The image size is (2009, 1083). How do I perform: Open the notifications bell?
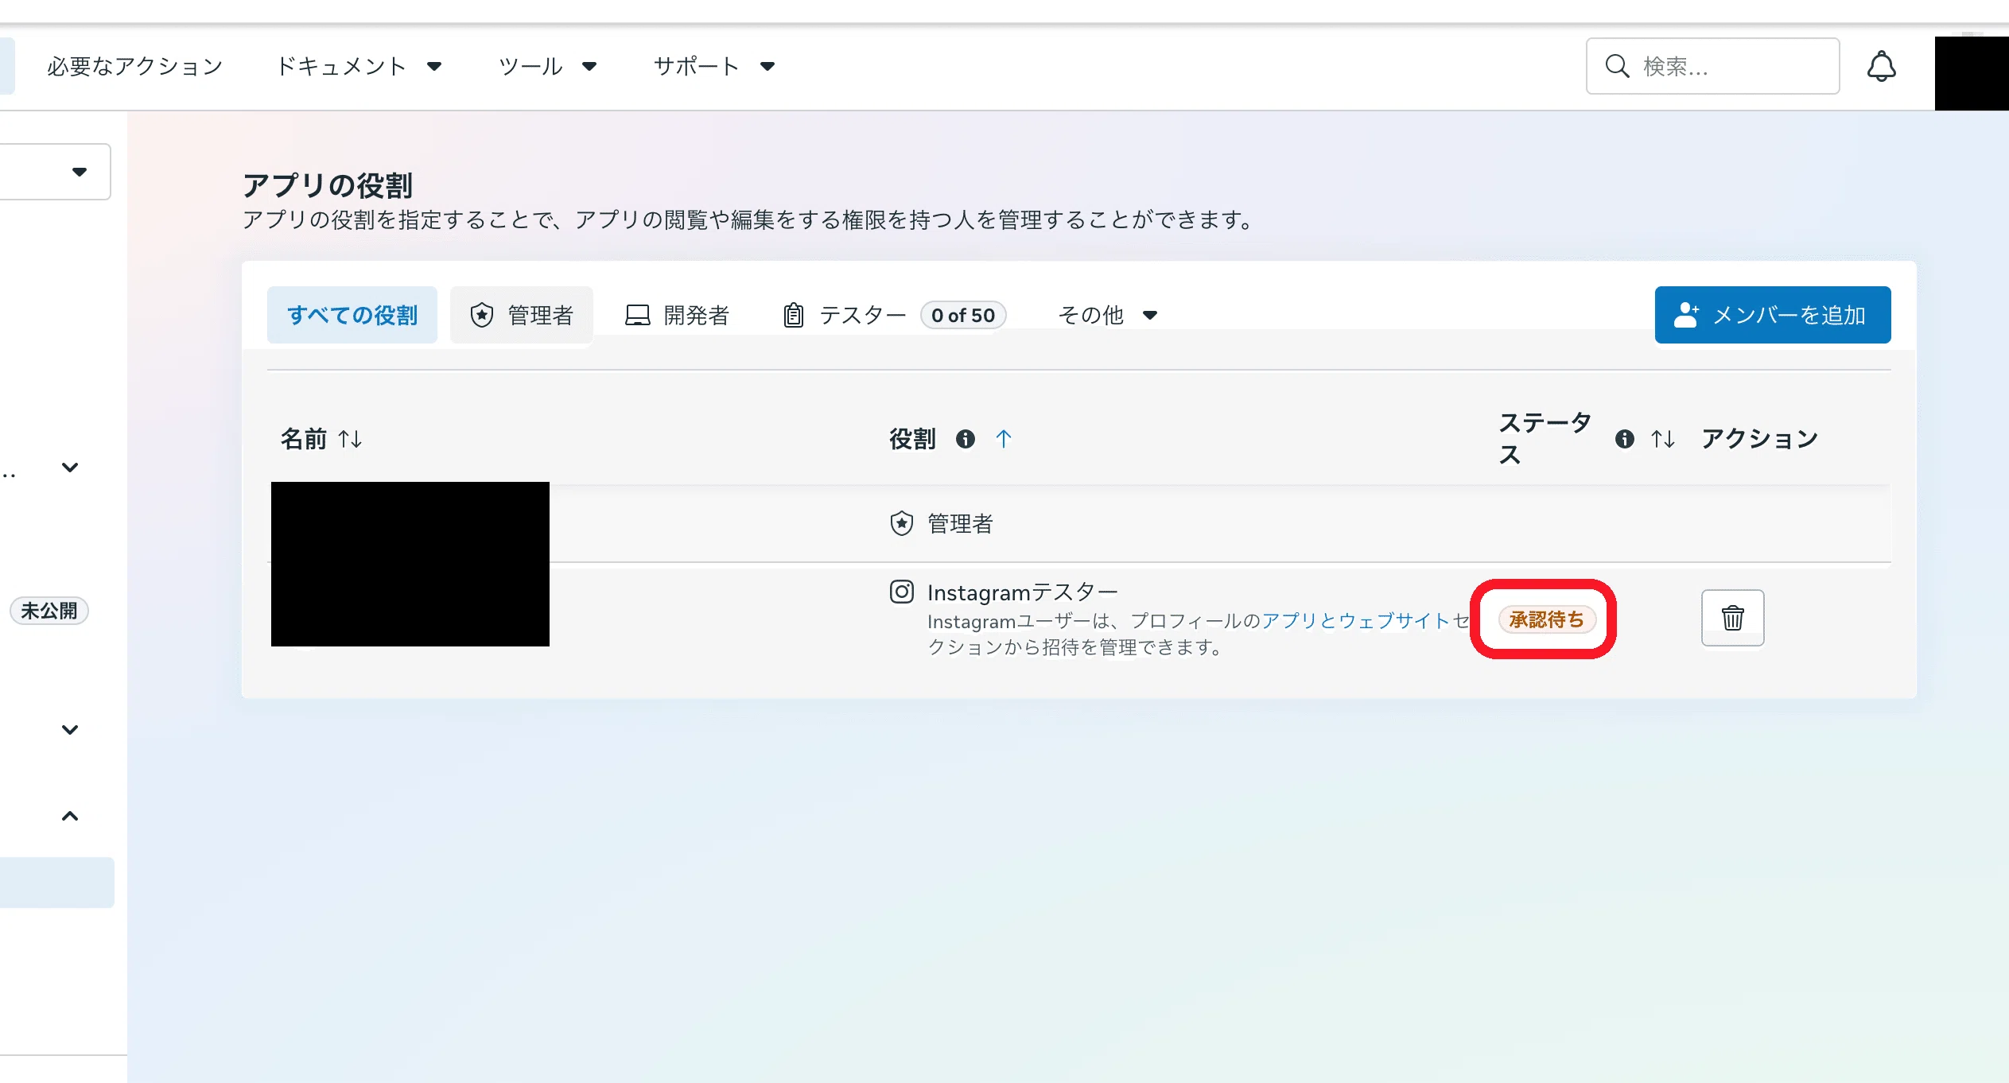coord(1881,66)
